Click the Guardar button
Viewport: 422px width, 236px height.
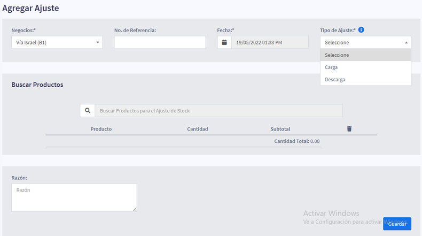pyautogui.click(x=397, y=224)
